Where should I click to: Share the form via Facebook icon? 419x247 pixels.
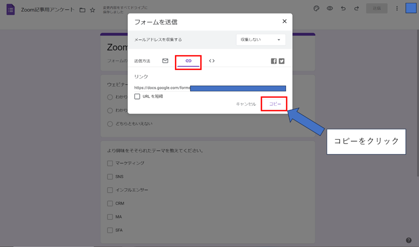274,61
